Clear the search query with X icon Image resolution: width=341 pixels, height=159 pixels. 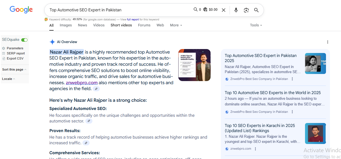pyautogui.click(x=224, y=10)
